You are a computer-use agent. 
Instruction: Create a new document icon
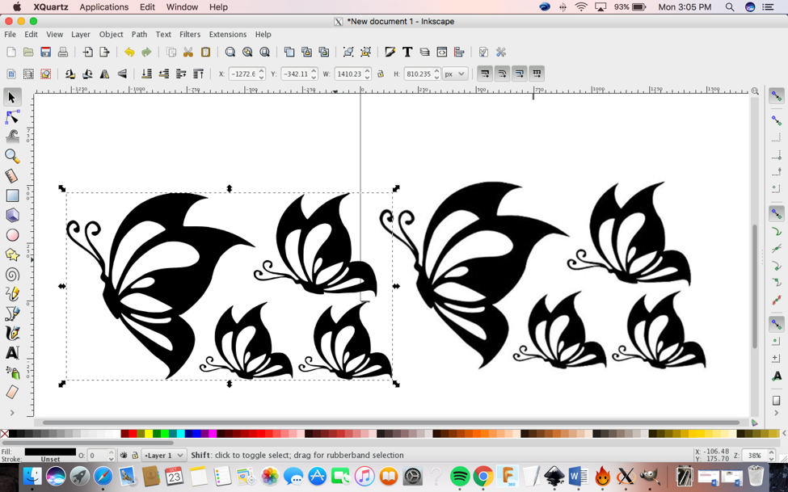click(x=11, y=53)
